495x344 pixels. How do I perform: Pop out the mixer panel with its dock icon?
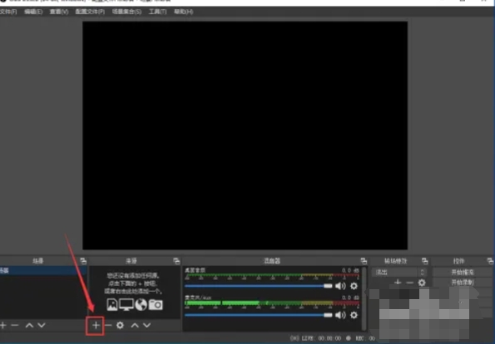pos(364,261)
